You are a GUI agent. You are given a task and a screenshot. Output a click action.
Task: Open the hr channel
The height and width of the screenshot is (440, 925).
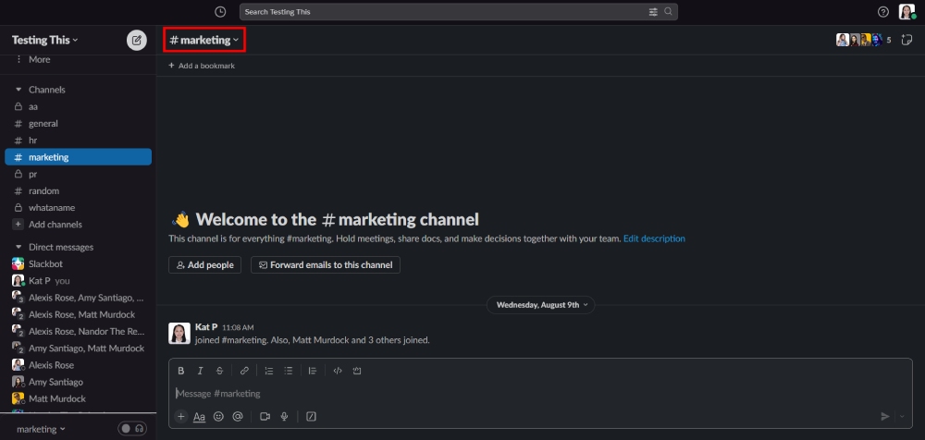click(x=78, y=141)
